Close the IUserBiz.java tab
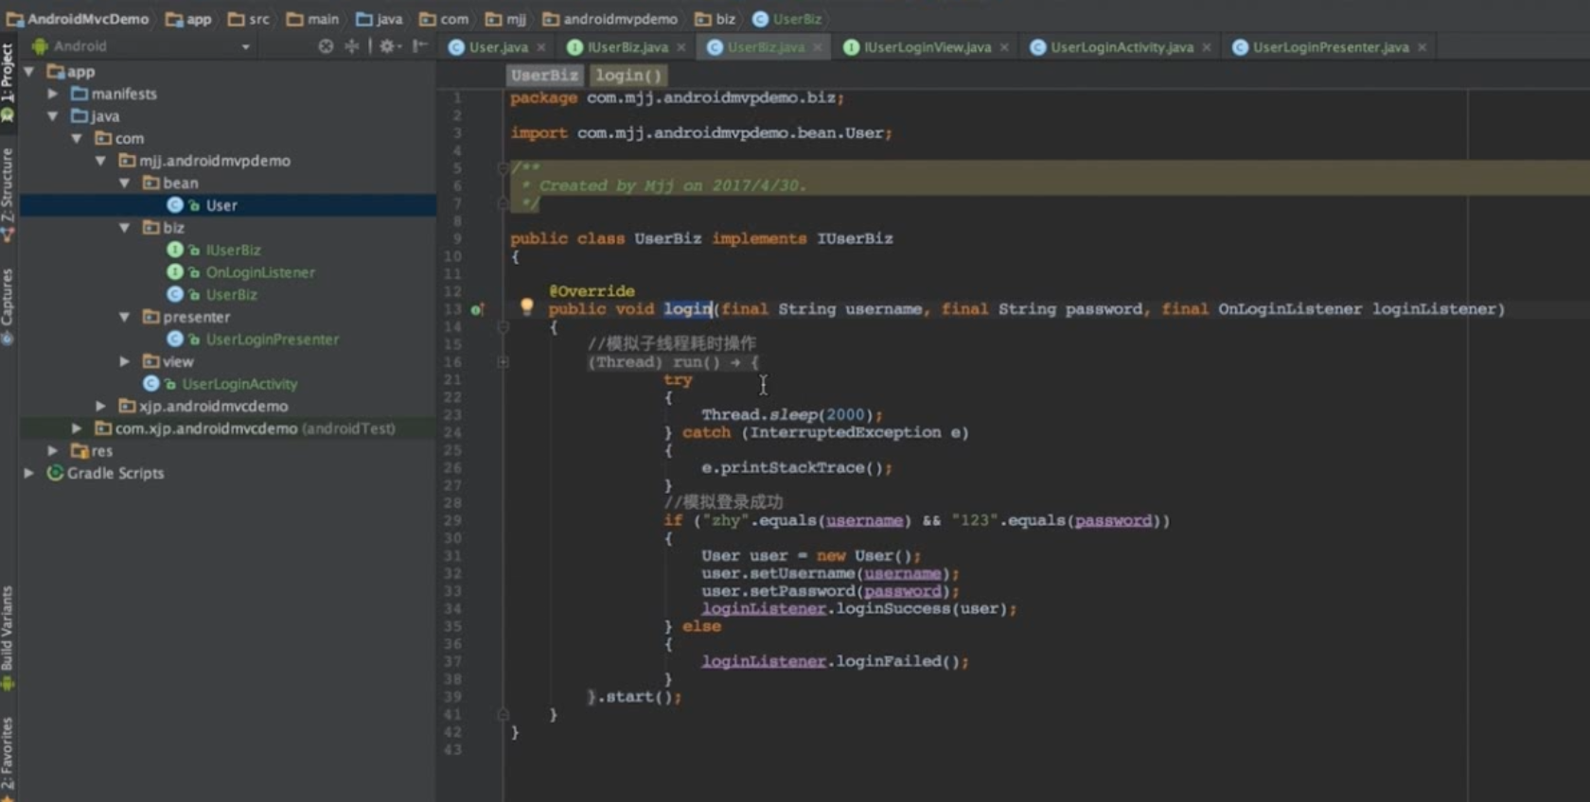This screenshot has height=802, width=1590. 681,47
